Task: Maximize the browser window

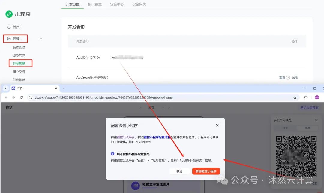Action: point(314,88)
